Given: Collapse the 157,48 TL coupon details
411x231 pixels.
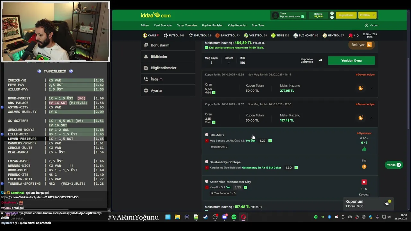Looking at the screenshot, I should point(372,118).
